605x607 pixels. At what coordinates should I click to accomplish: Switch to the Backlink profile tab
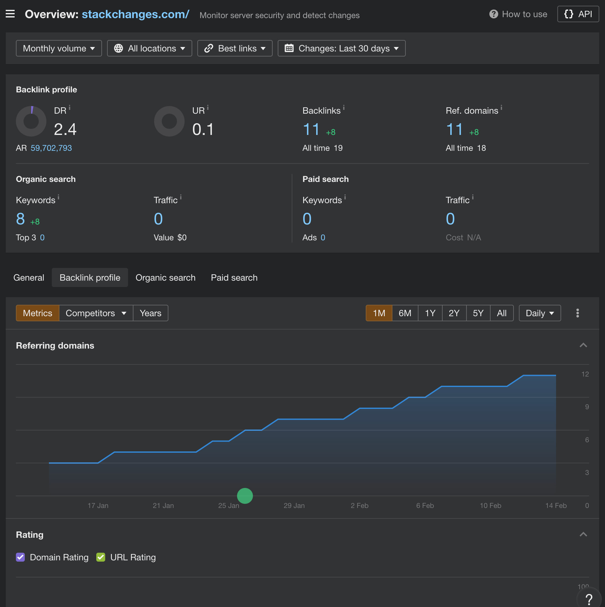90,277
